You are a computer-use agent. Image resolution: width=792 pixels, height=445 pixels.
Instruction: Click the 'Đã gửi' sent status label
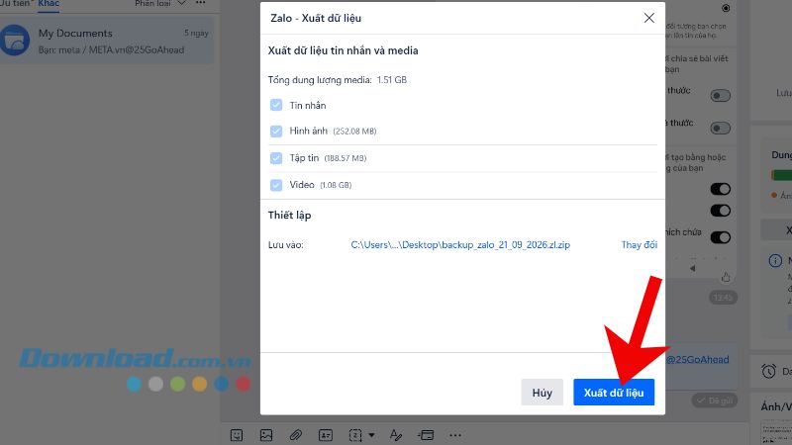click(x=715, y=400)
